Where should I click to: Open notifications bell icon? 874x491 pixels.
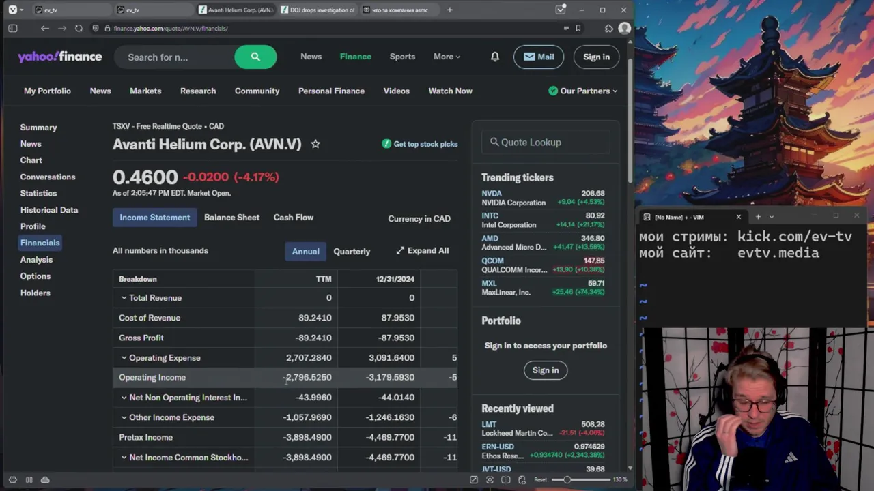coord(494,57)
